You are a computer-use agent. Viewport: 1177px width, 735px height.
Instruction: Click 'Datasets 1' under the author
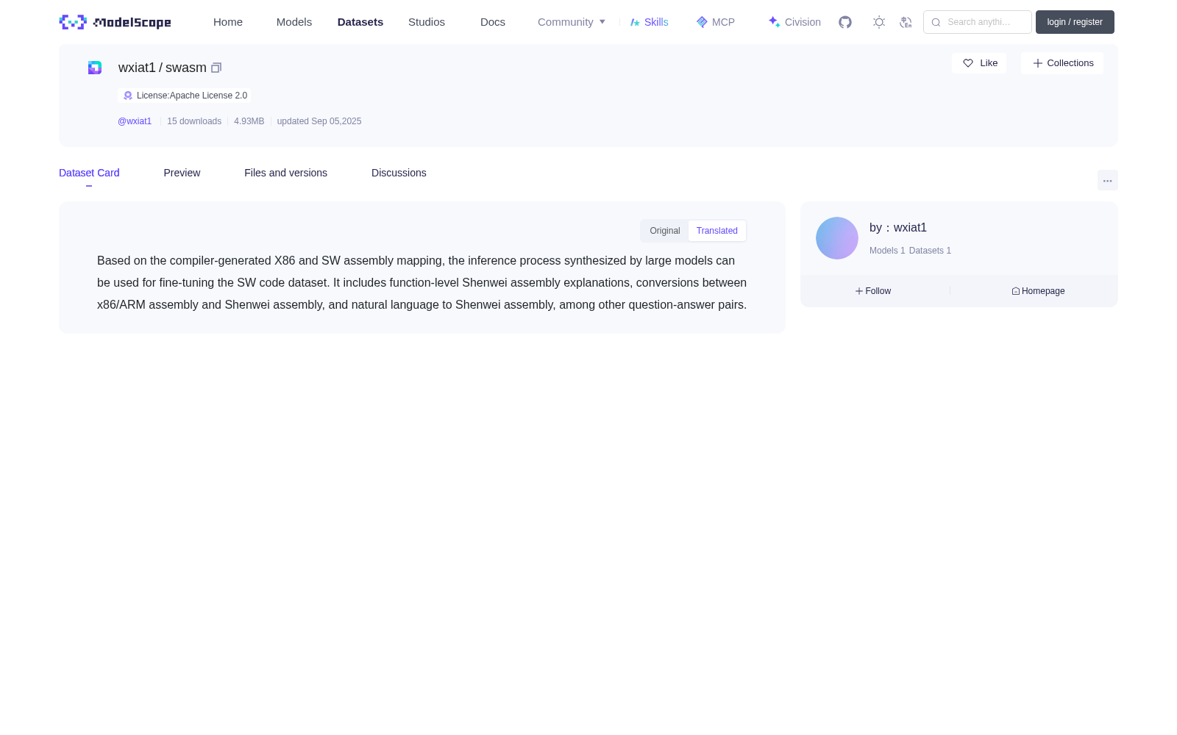[930, 251]
